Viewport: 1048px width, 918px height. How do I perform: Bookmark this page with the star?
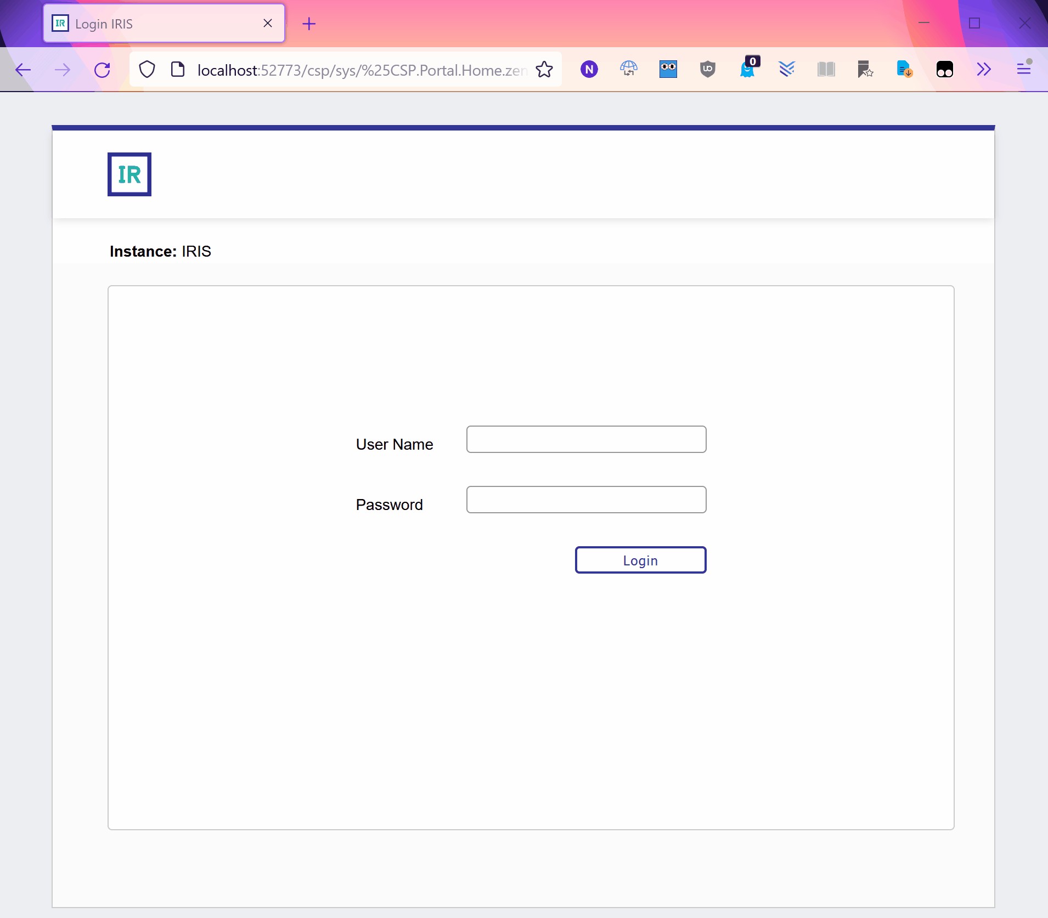[544, 70]
